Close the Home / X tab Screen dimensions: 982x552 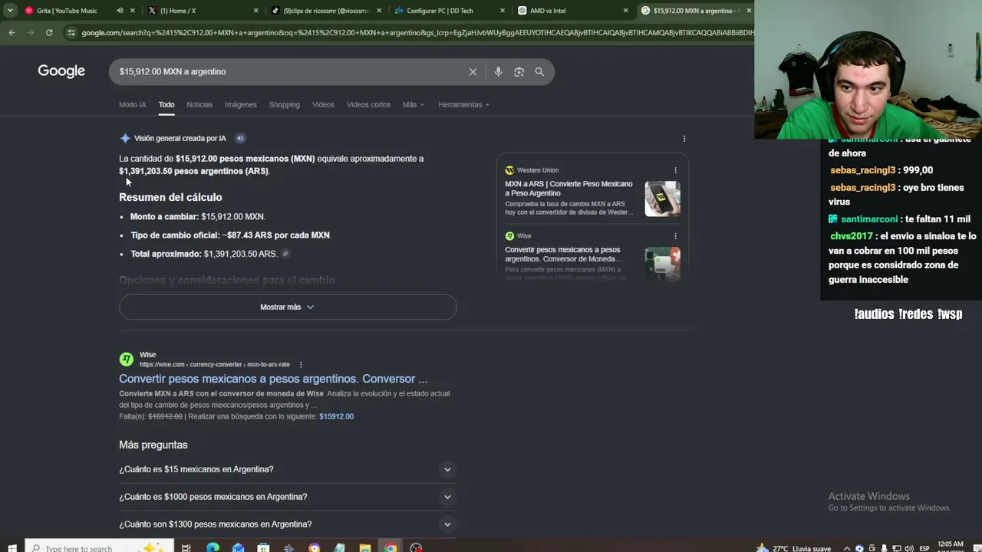[255, 11]
